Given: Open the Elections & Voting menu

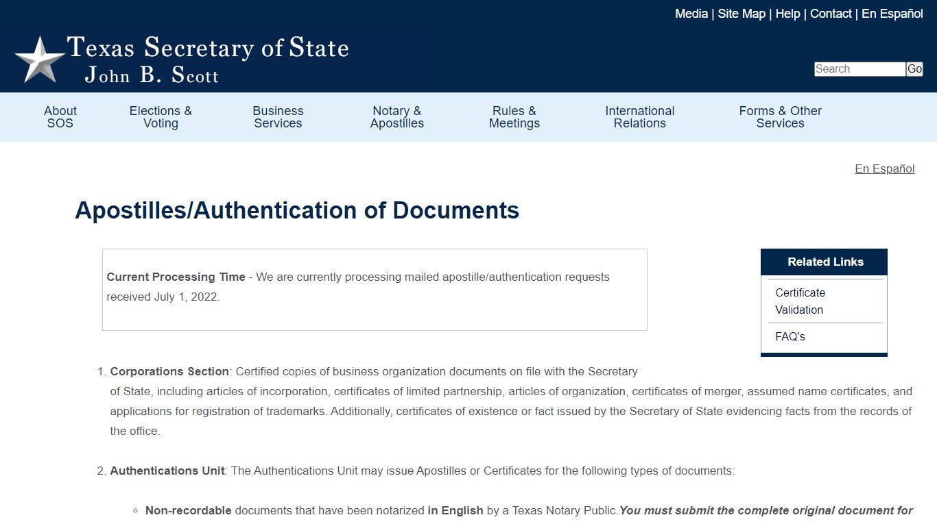Looking at the screenshot, I should (x=161, y=117).
